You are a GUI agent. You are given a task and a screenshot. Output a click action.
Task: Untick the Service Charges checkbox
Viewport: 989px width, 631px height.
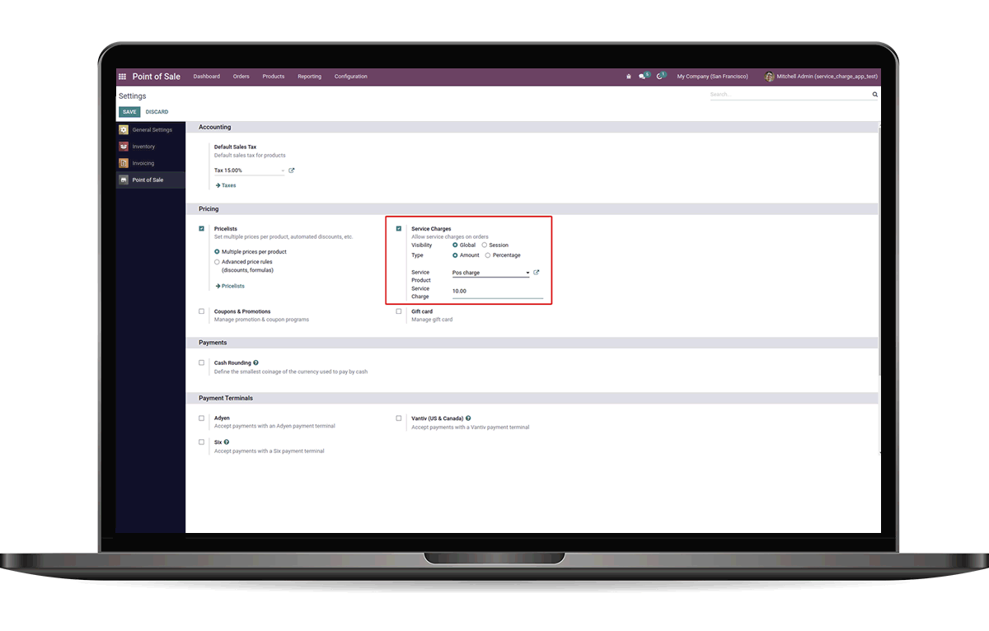click(399, 228)
